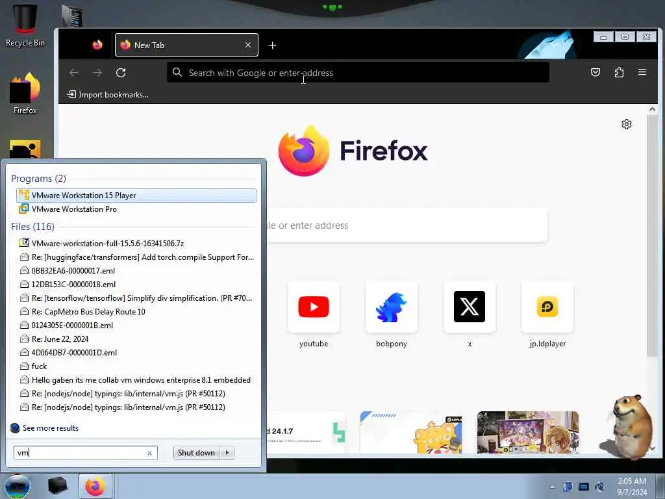
Task: Click the scrollbar up arrow in Firefox
Action: pos(652,109)
